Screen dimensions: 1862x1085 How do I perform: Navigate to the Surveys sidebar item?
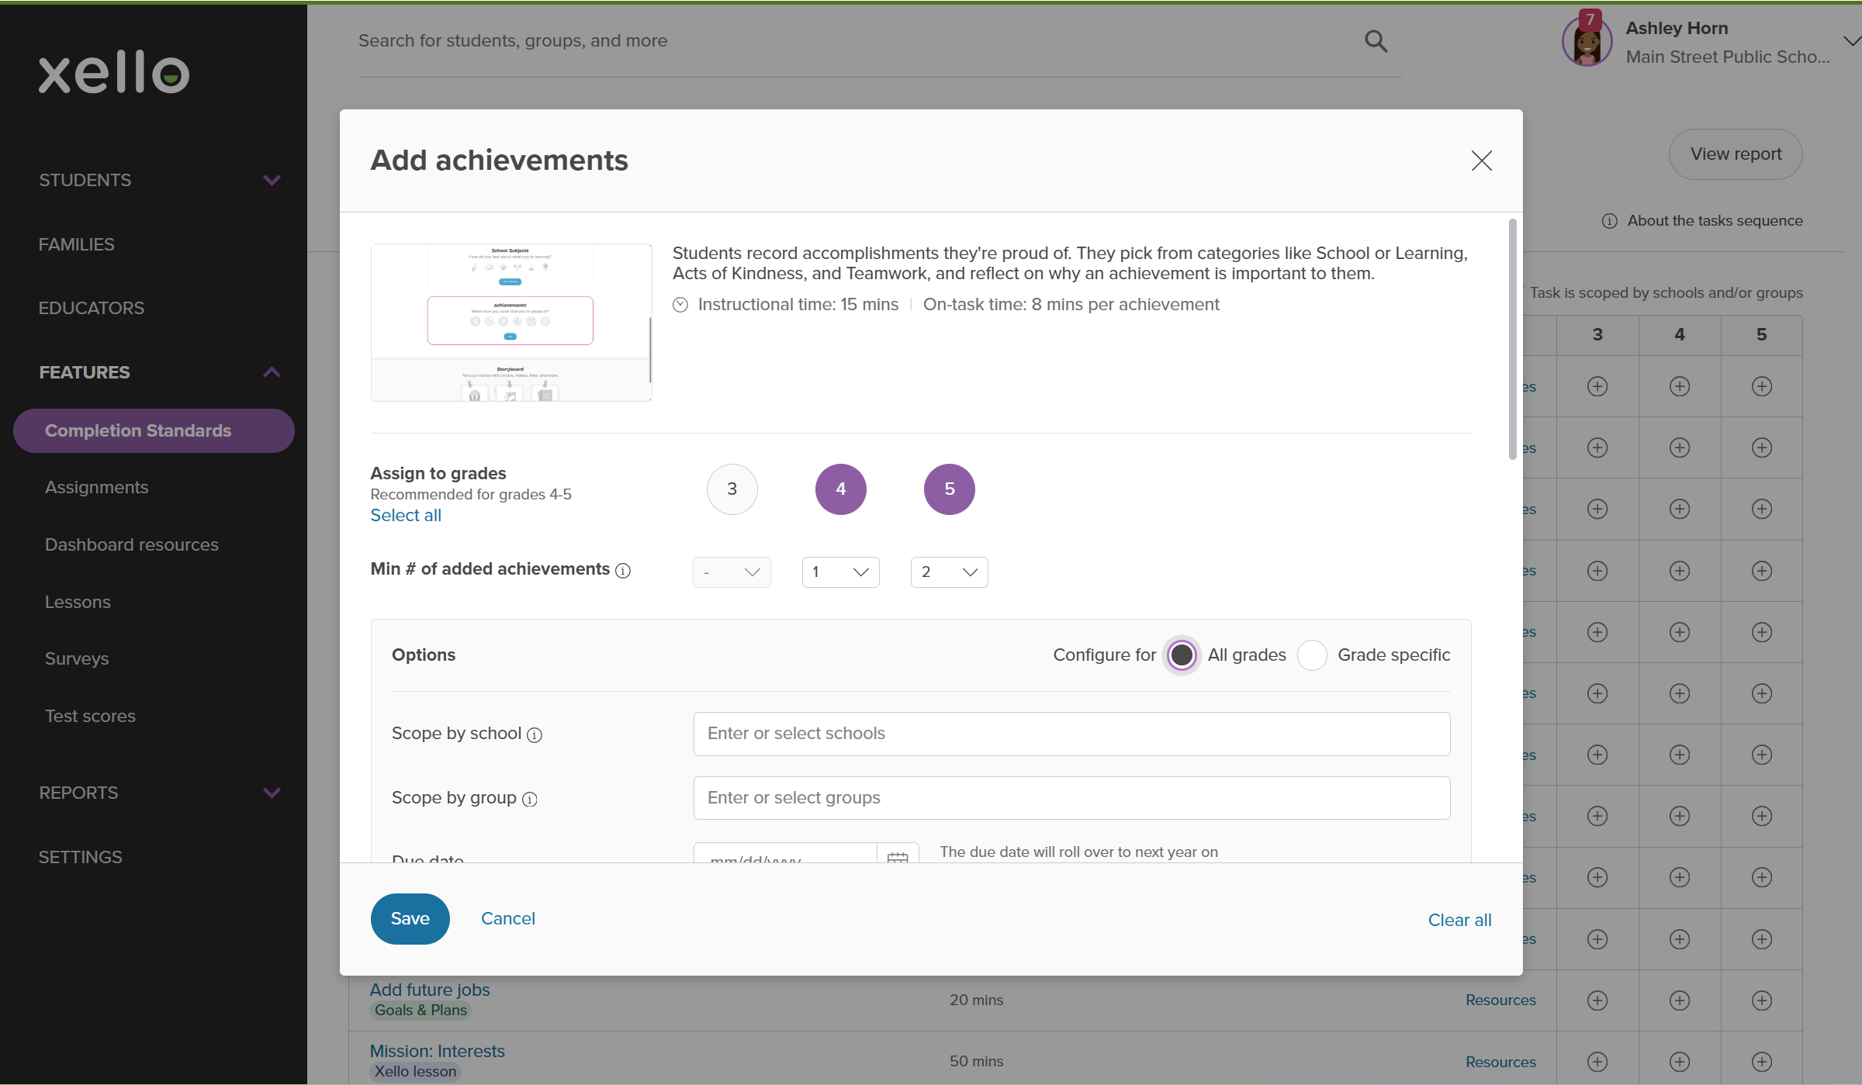[x=77, y=658]
